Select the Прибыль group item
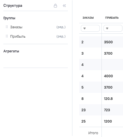123x137 pixels. (36, 36)
